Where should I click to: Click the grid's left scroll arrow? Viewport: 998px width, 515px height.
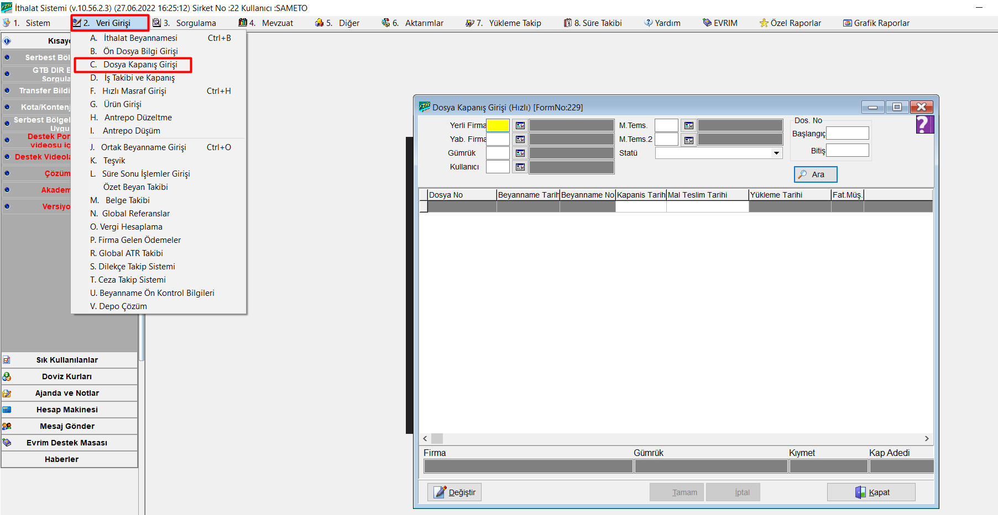425,439
